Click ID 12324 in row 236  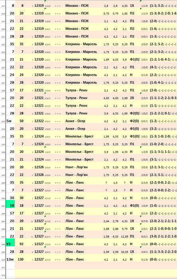coord(39,152)
